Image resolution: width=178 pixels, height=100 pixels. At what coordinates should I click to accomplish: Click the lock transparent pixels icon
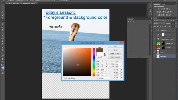pyautogui.click(x=158, y=27)
